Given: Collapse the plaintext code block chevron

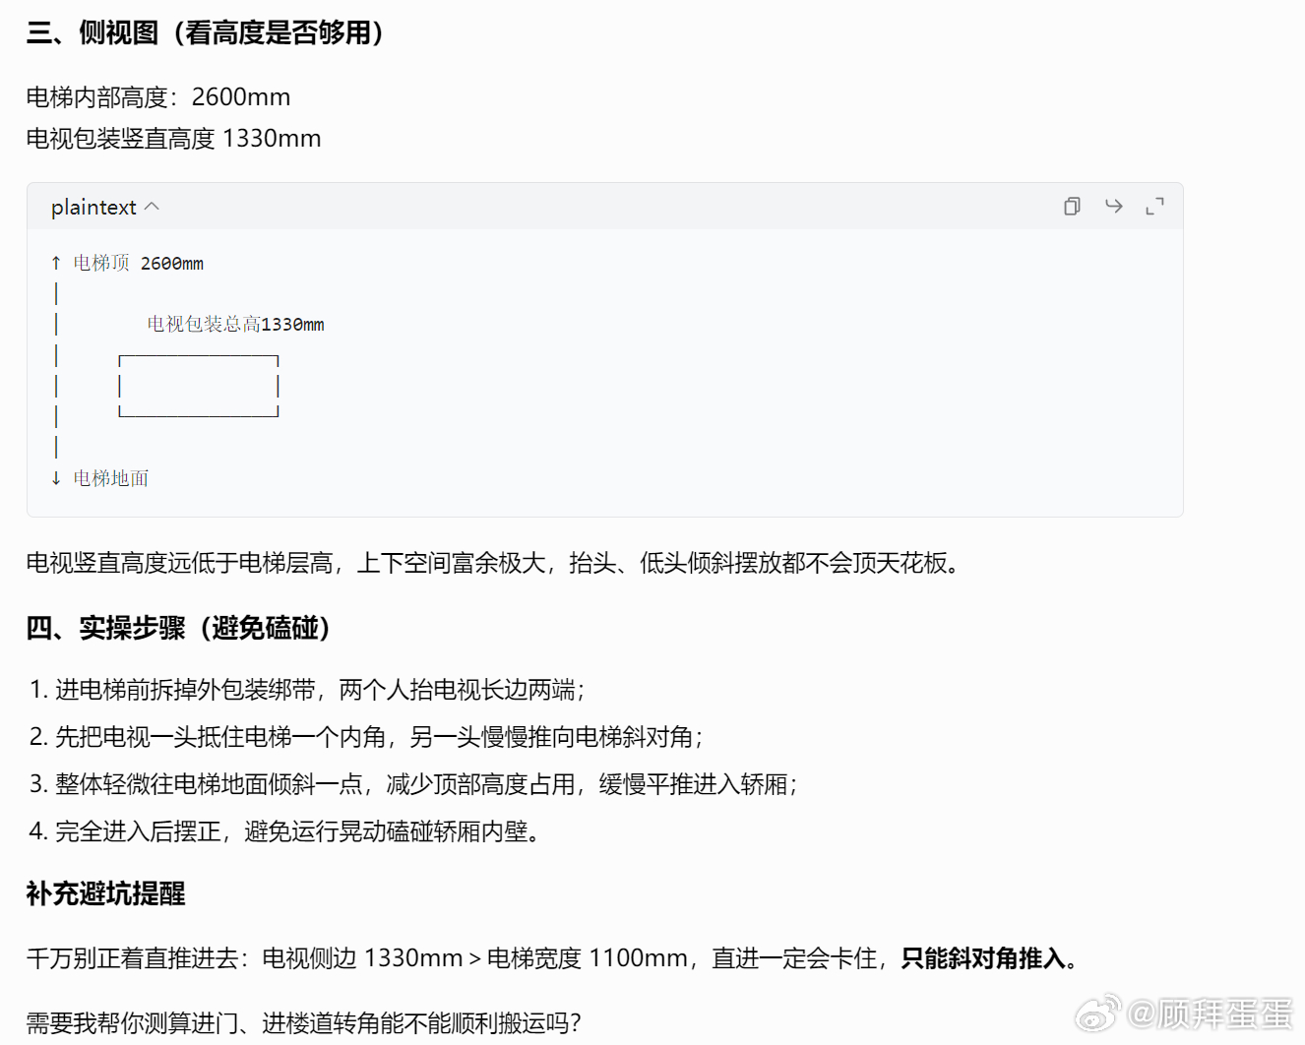Looking at the screenshot, I should coord(152,207).
